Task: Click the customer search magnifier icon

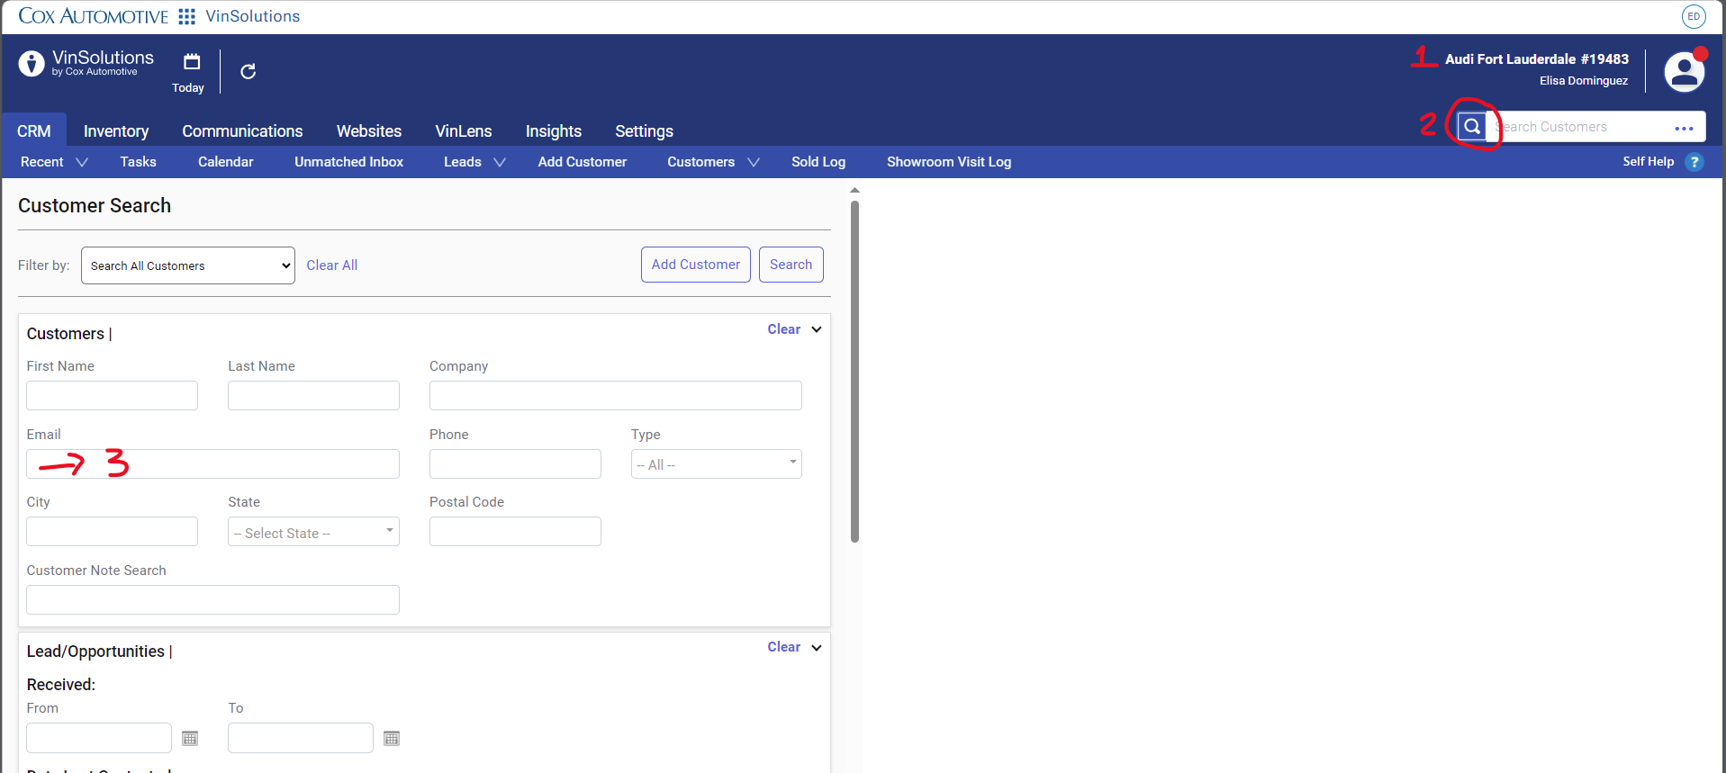Action: (1472, 126)
